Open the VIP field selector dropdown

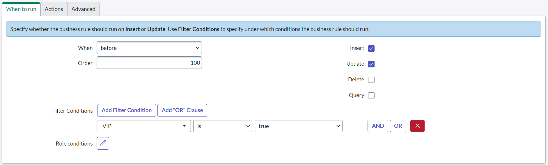click(x=143, y=126)
